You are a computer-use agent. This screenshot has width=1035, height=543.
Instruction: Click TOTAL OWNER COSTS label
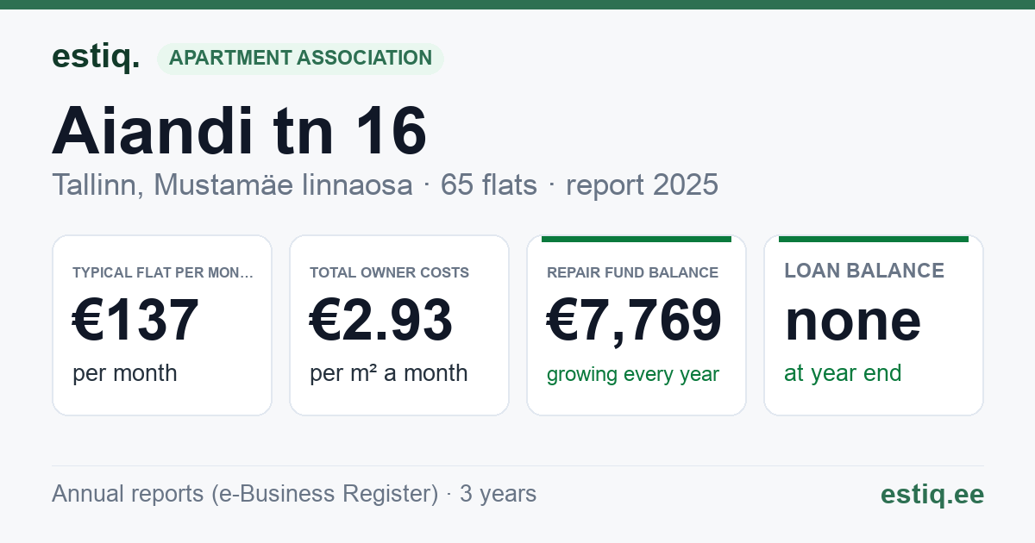(x=390, y=272)
